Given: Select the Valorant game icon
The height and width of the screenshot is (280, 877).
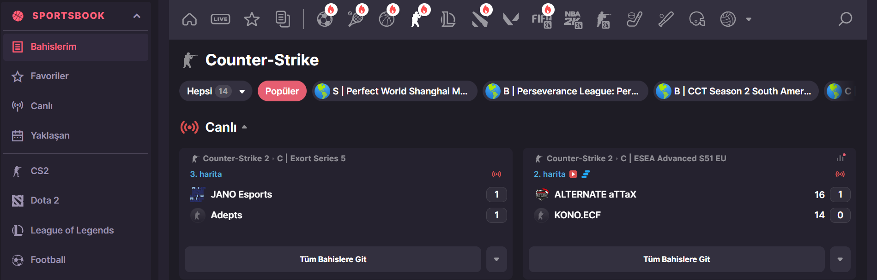Looking at the screenshot, I should point(511,19).
